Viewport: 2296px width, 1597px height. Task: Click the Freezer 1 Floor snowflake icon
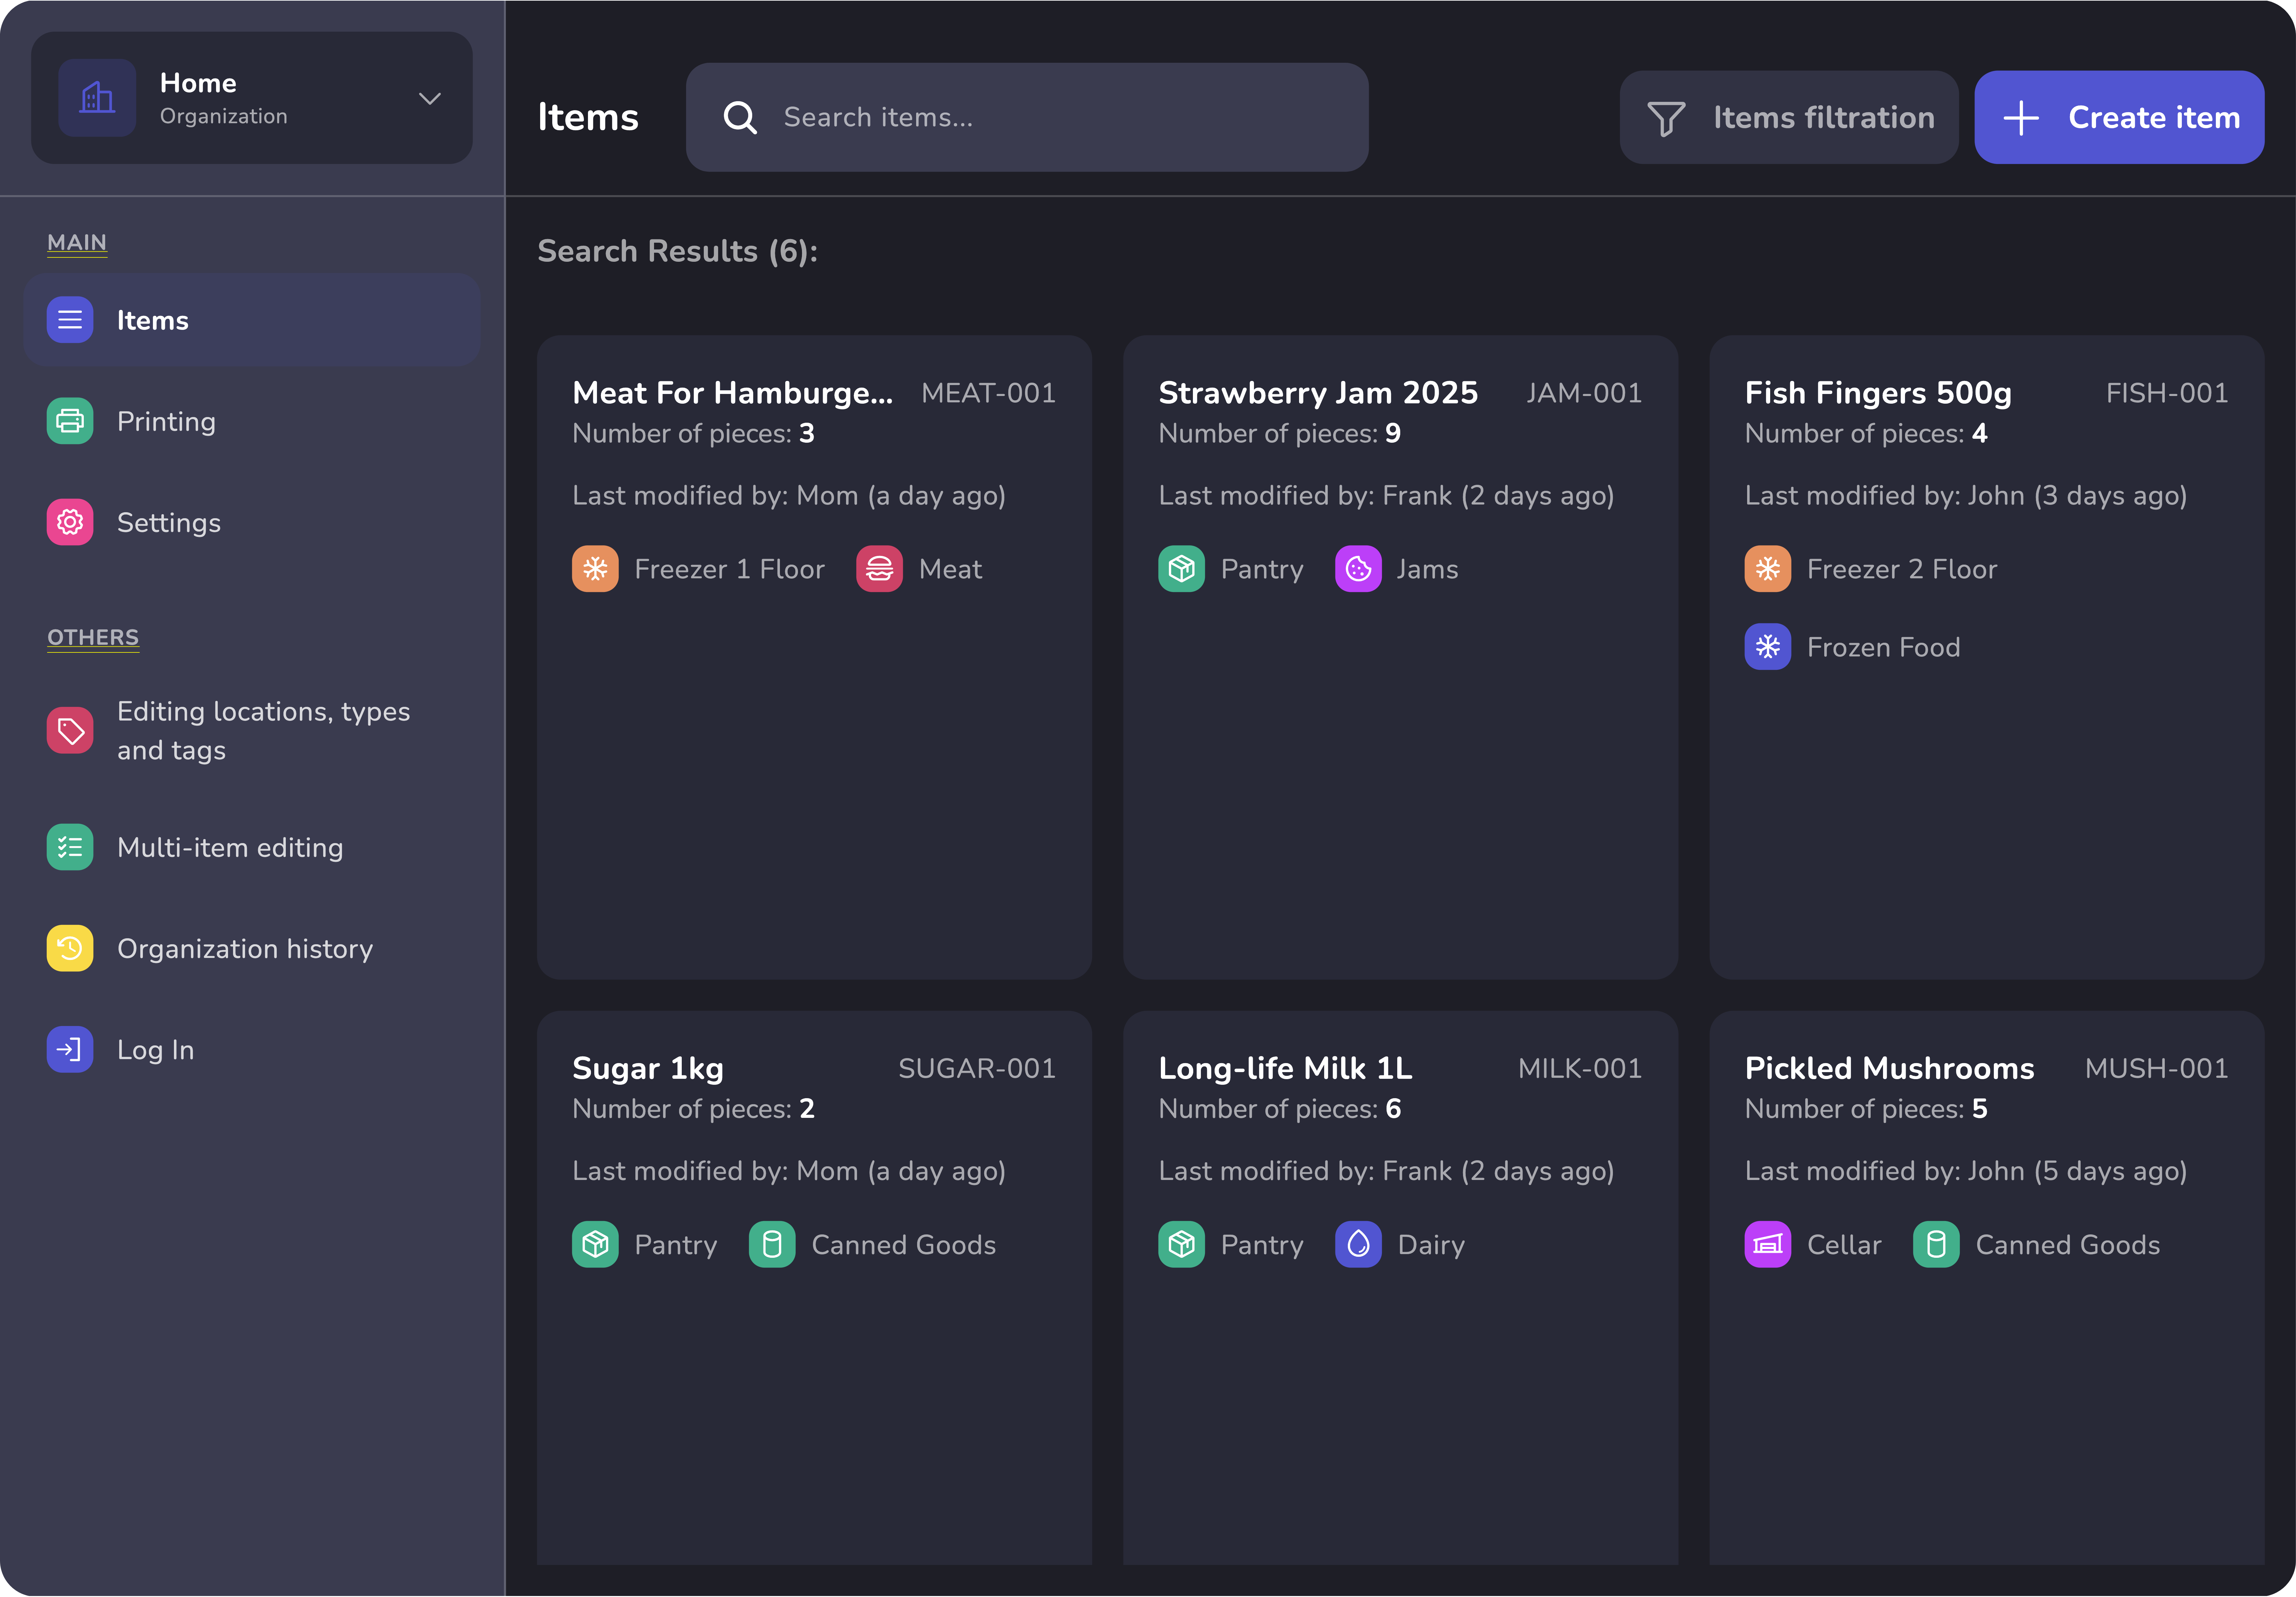(595, 569)
